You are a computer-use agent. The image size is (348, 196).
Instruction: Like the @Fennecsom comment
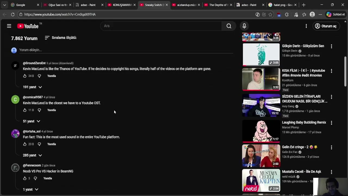tap(25, 178)
